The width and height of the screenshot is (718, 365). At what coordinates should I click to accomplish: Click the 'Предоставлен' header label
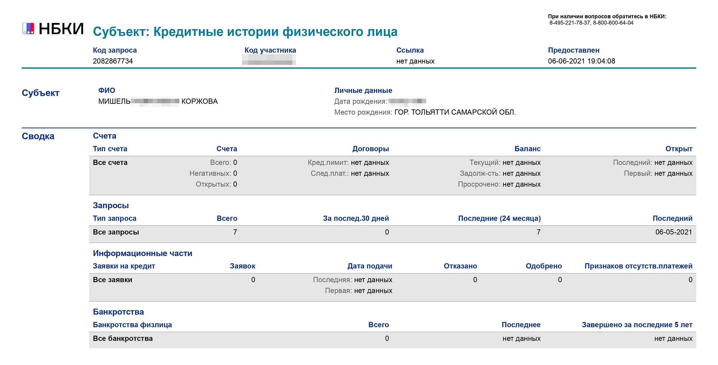574,50
